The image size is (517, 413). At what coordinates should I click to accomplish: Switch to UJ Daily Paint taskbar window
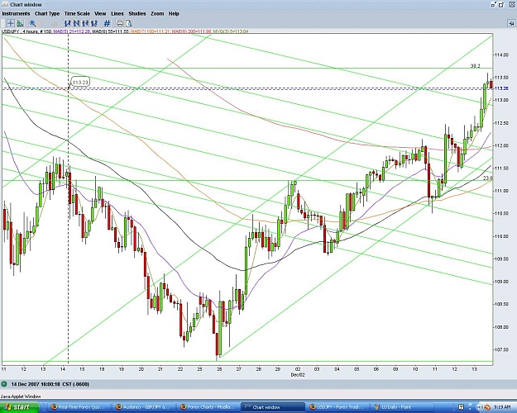click(401, 407)
